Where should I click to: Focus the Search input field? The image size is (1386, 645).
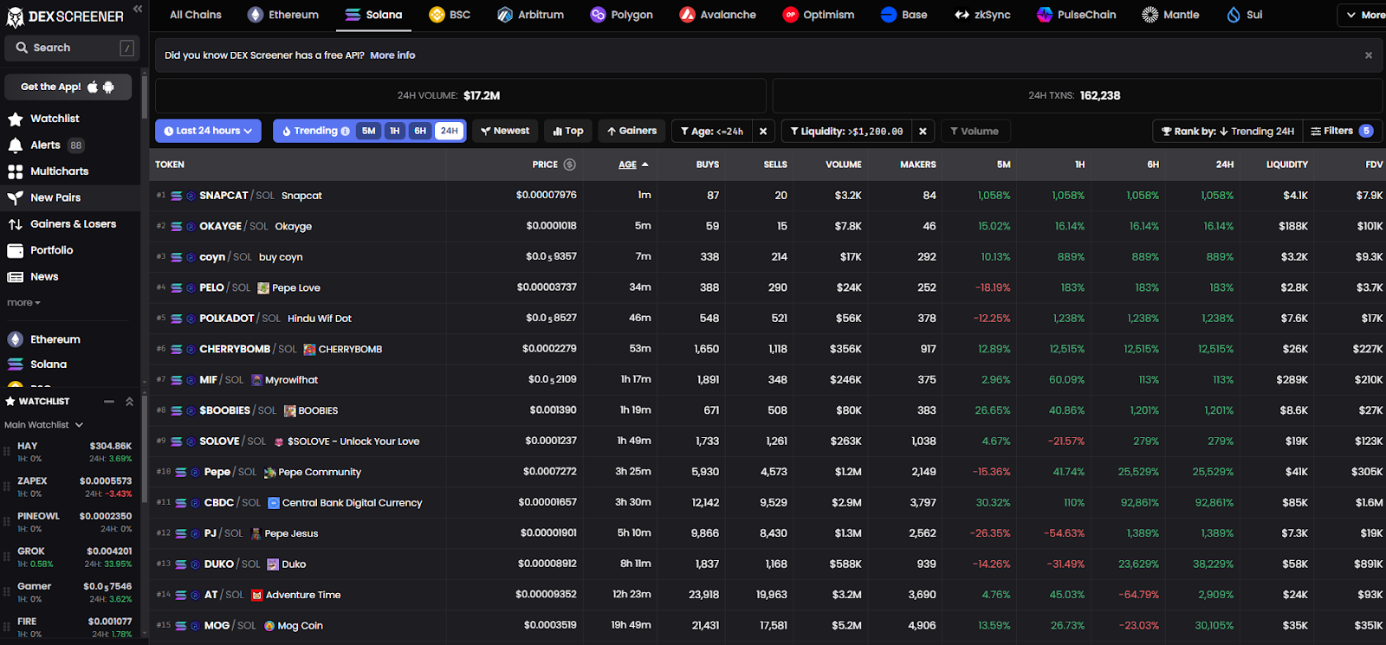(x=71, y=48)
